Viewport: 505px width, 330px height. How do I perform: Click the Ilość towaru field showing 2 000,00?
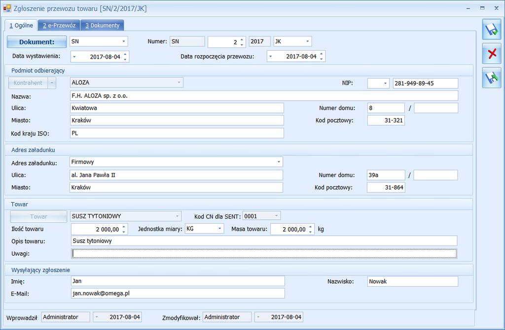[100, 229]
